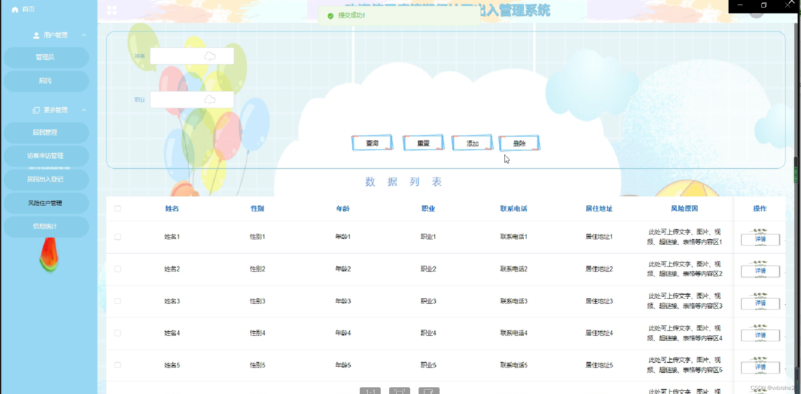This screenshot has height=394, width=801.
Task: Open 详情 details for the 姓名5 row
Action: [x=760, y=367]
